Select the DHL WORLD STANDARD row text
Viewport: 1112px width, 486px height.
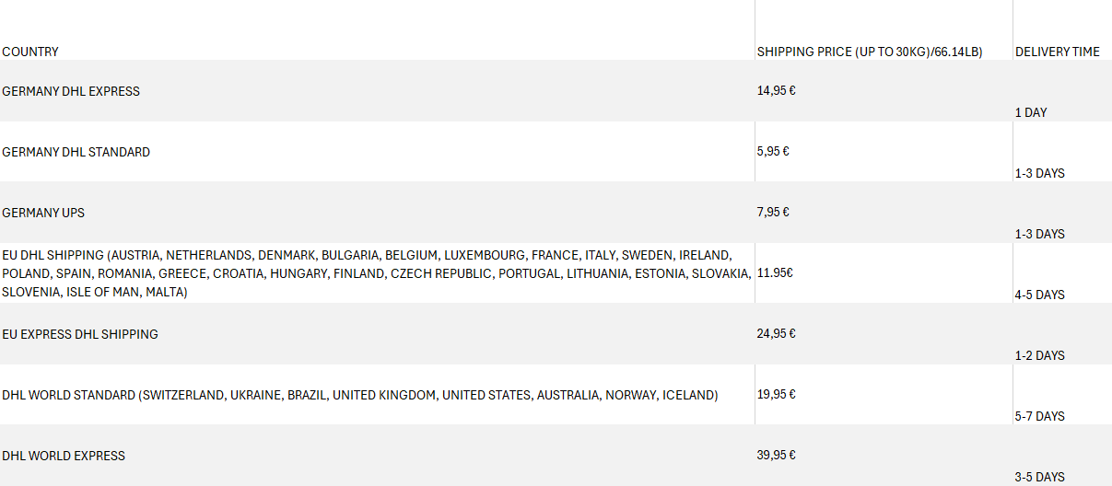(359, 395)
